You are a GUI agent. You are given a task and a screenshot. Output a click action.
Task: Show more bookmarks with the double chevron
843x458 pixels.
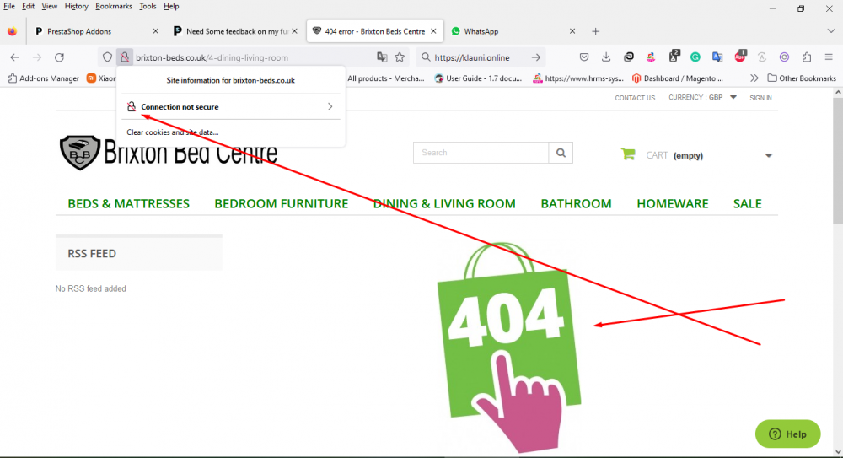[x=754, y=78]
